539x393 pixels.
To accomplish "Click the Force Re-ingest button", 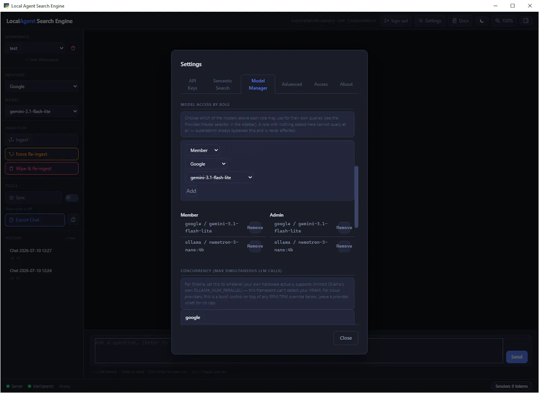I will (42, 154).
